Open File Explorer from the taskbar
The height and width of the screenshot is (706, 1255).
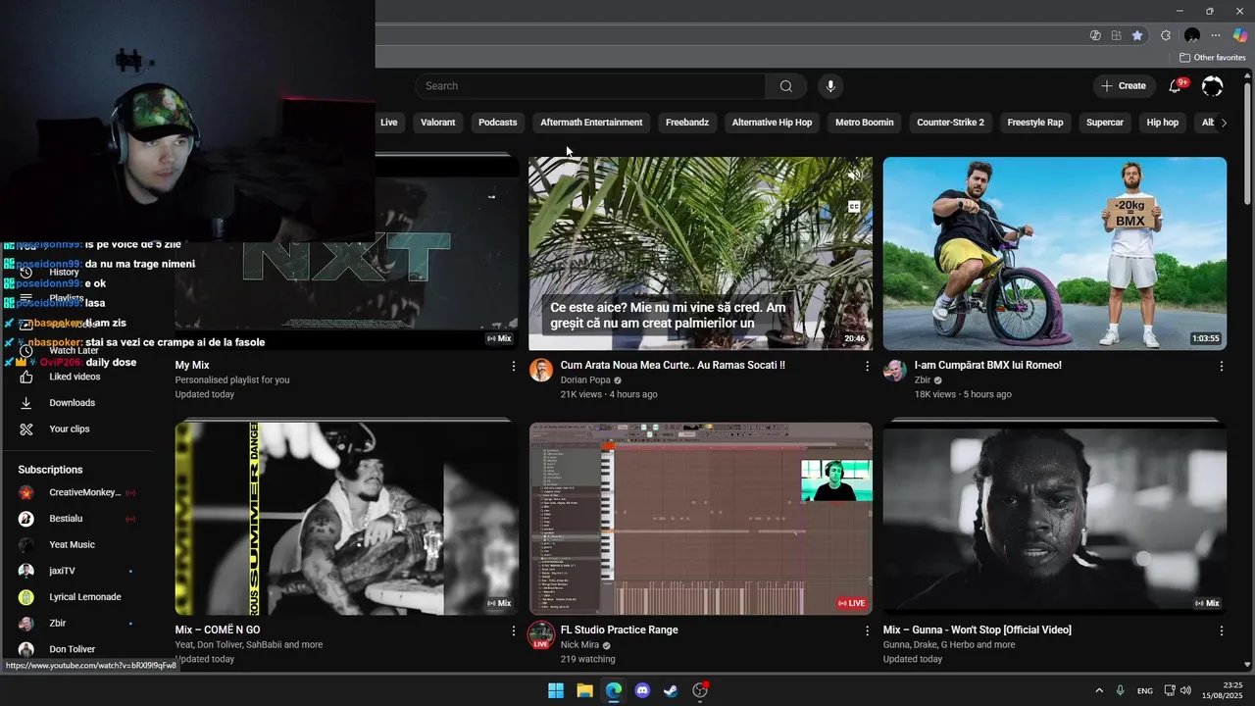[x=584, y=690]
